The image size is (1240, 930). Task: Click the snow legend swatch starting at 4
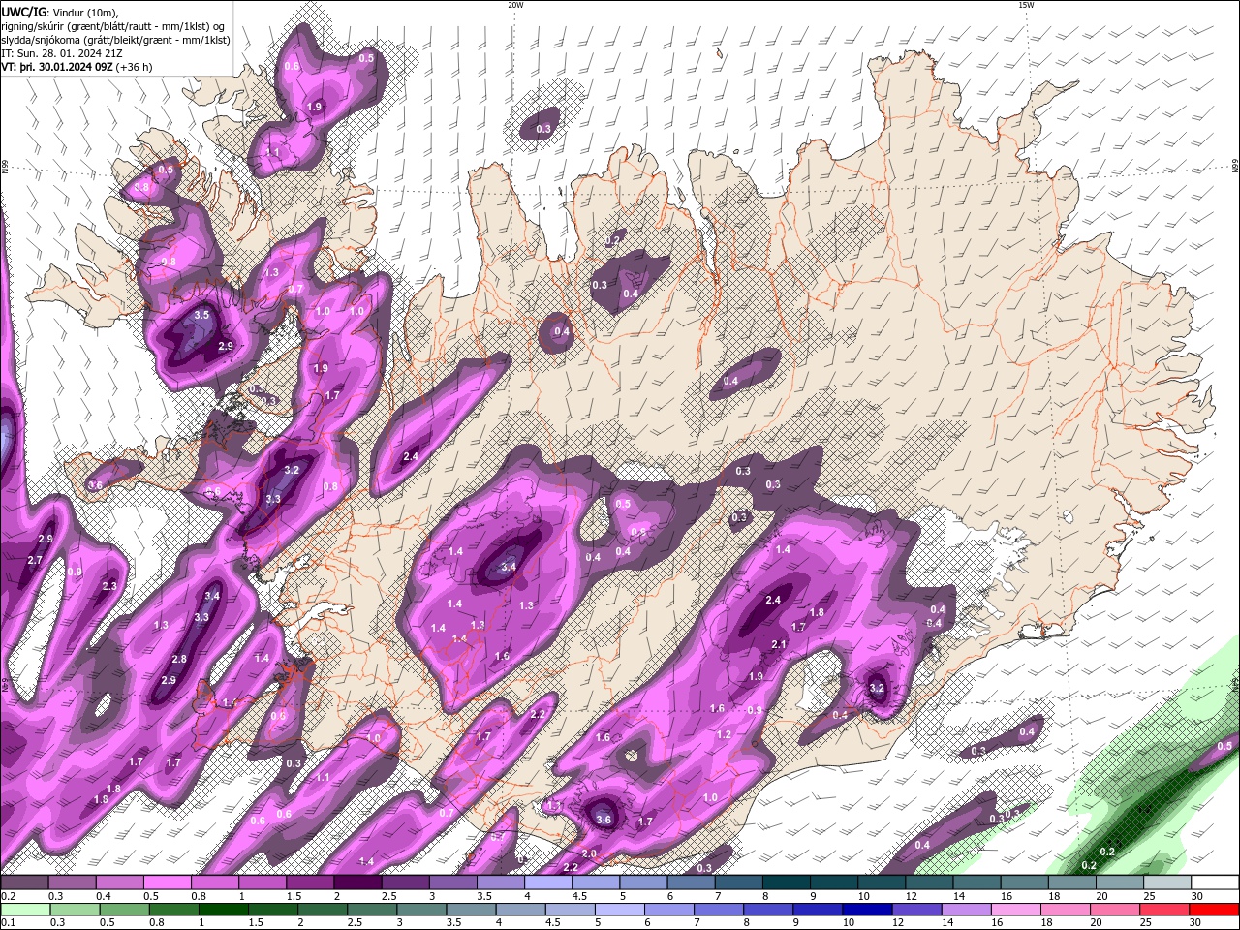click(548, 883)
